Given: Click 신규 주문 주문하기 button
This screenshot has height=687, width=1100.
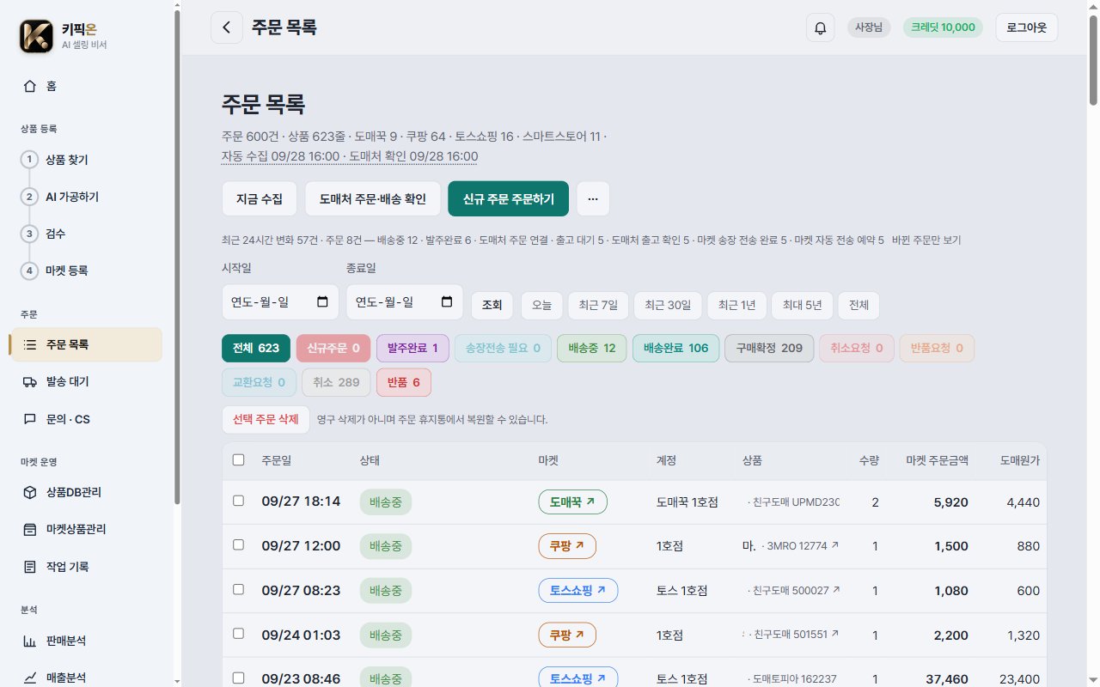Looking at the screenshot, I should pyautogui.click(x=508, y=198).
